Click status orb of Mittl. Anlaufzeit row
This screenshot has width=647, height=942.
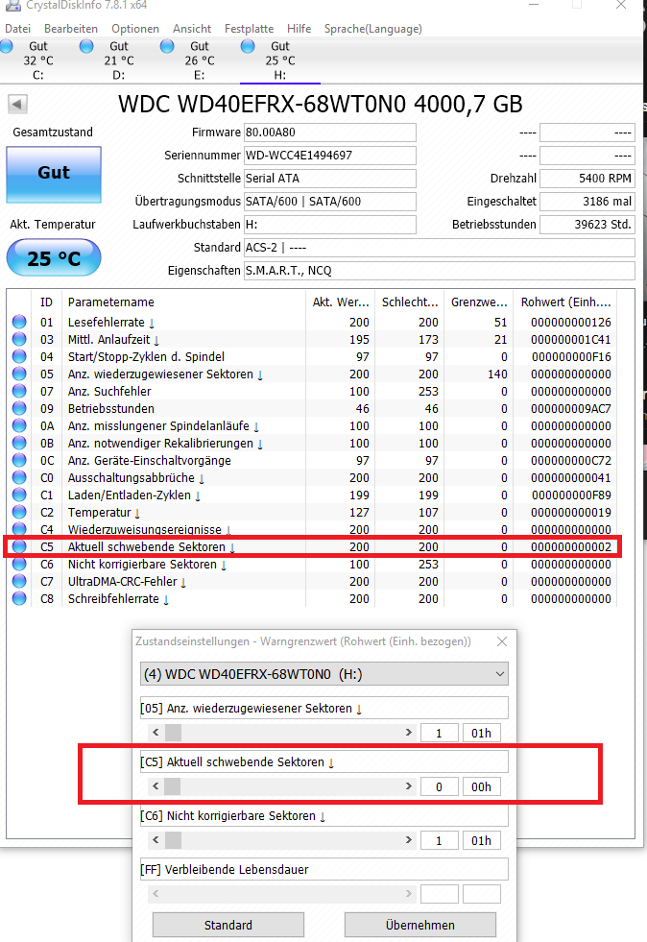pos(19,339)
